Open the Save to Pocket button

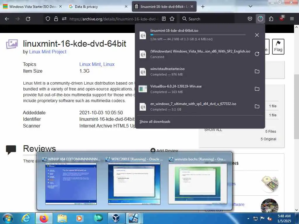[x=250, y=19]
